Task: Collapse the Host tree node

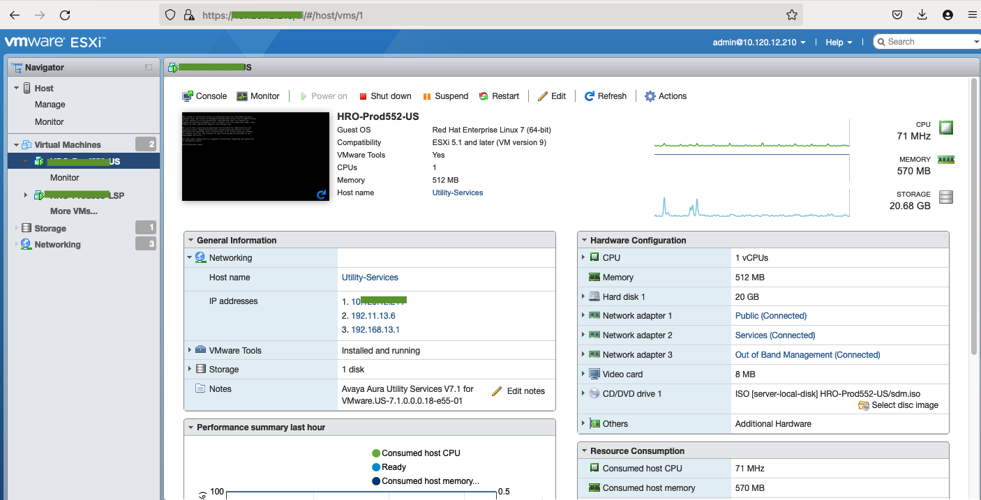Action: tap(17, 88)
